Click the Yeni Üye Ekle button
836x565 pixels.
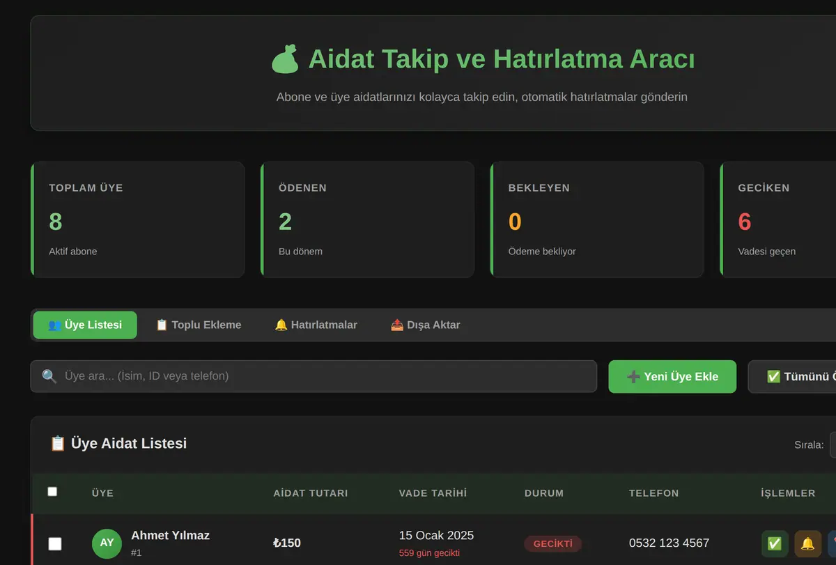point(672,376)
